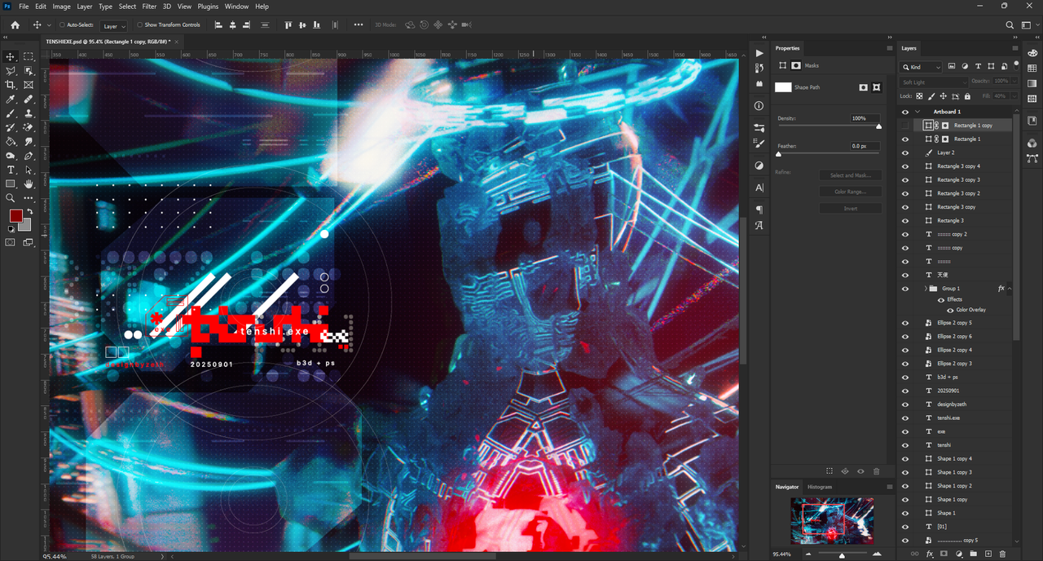Filter layers by type layers
The width and height of the screenshot is (1043, 561).
(979, 67)
